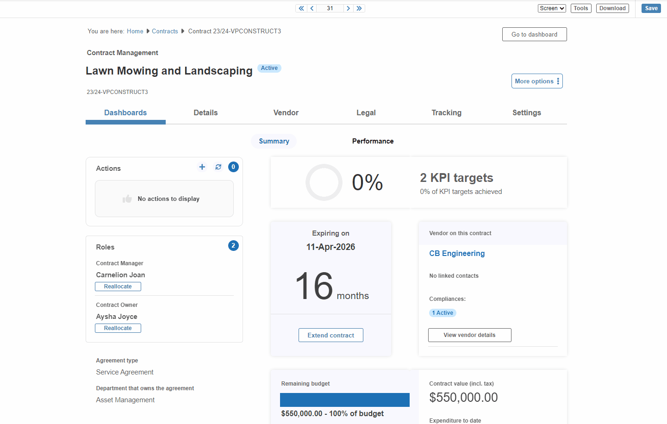Viewport: 667px width, 424px height.
Task: Click the Roles count badge
Action: 233,245
